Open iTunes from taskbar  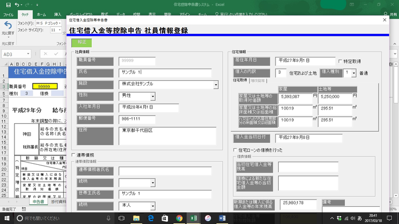pos(208,218)
